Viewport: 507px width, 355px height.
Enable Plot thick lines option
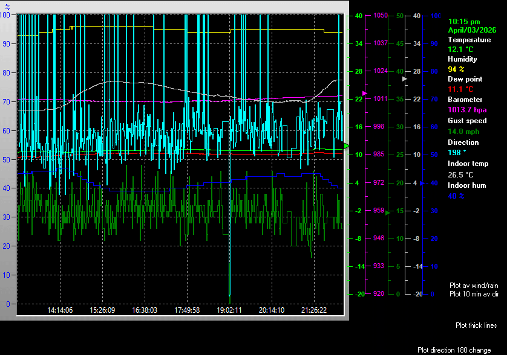476,325
